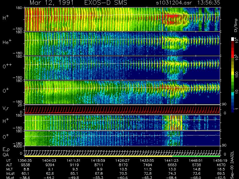239x179 pixels.
Task: Click InLat value '69.5'
Action: click(221, 173)
